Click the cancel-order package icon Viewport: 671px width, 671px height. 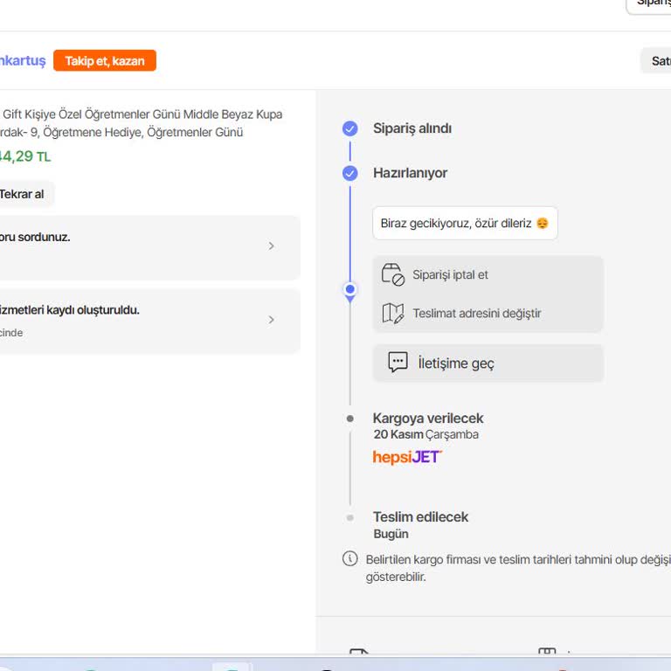click(393, 274)
